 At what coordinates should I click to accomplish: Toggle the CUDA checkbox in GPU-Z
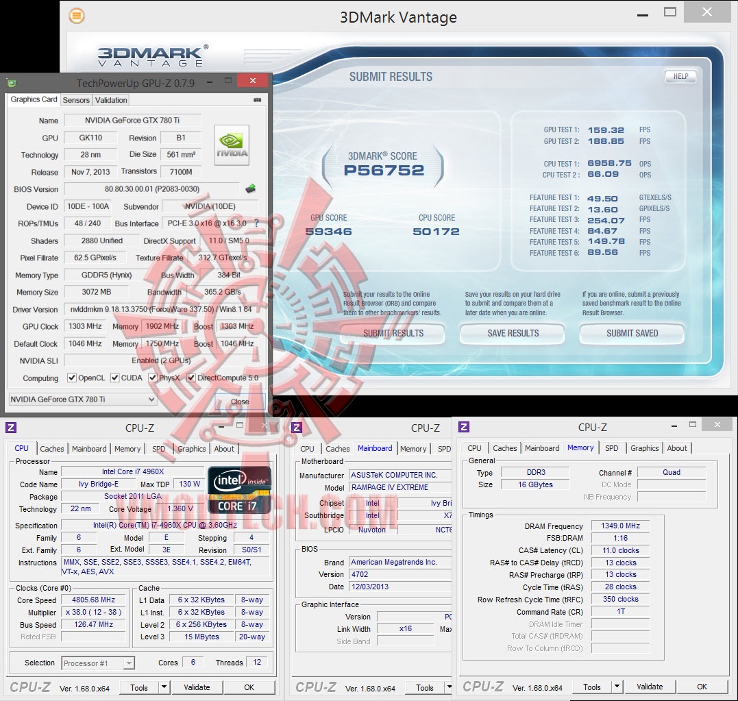pos(115,378)
